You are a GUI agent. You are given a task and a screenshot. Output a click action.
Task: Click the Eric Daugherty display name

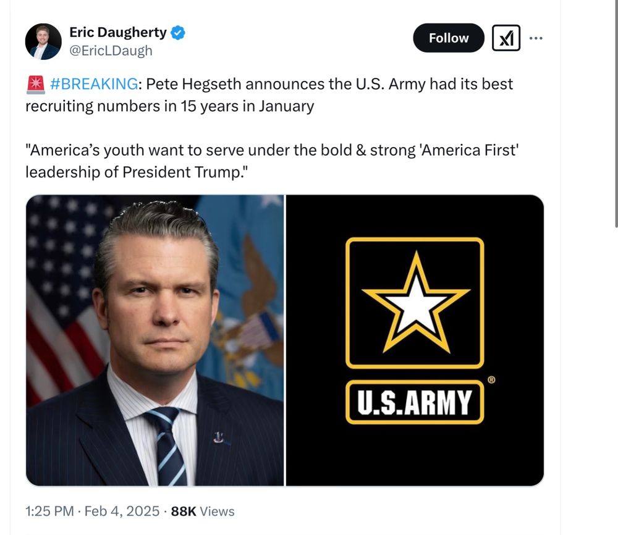tap(117, 33)
